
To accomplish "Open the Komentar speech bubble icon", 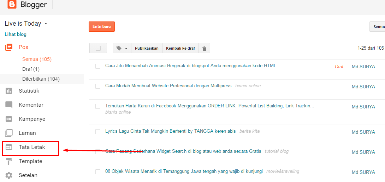I will click(x=9, y=105).
